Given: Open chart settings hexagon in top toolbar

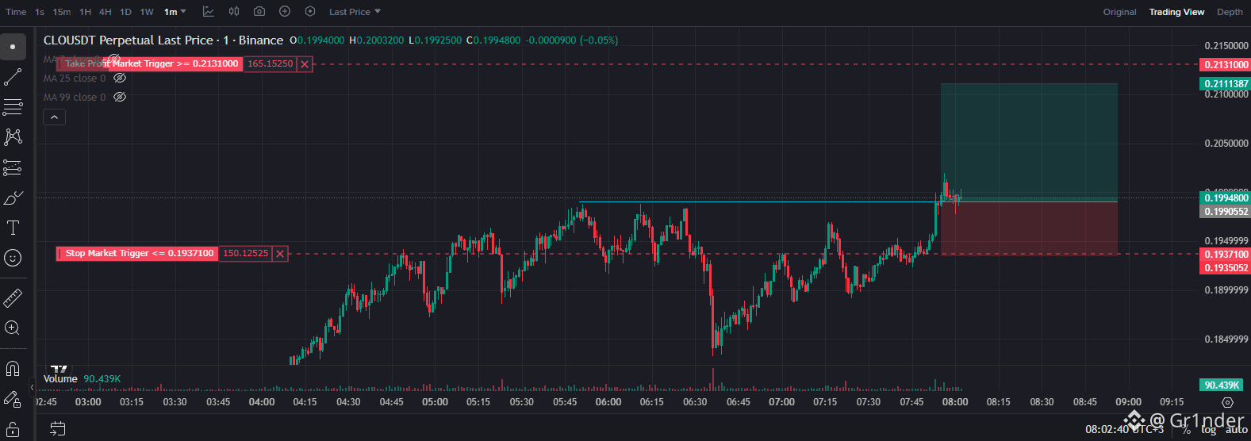Looking at the screenshot, I should (x=310, y=12).
